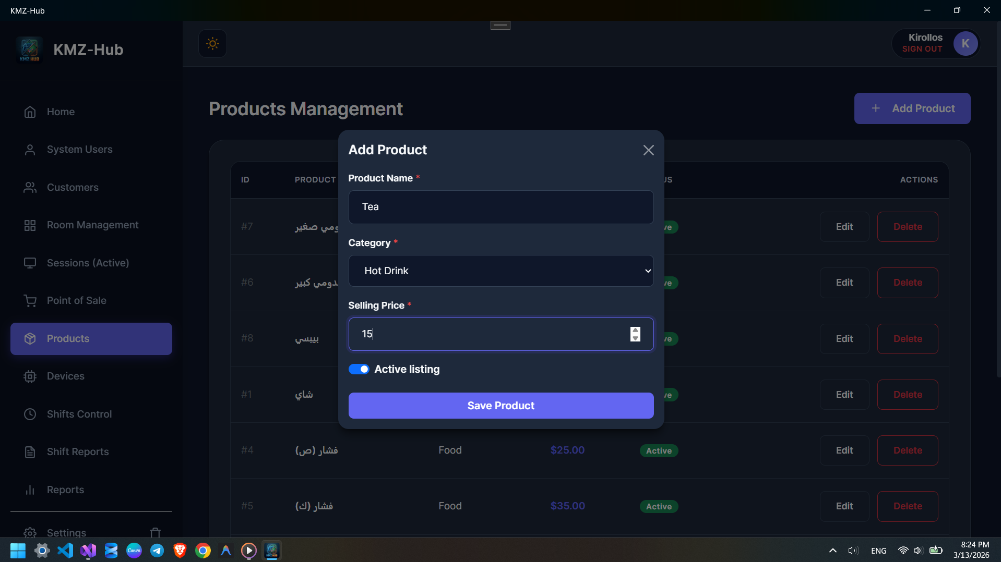This screenshot has height=562, width=1001.
Task: Open the Category dropdown showing Hot Drink
Action: (500, 271)
